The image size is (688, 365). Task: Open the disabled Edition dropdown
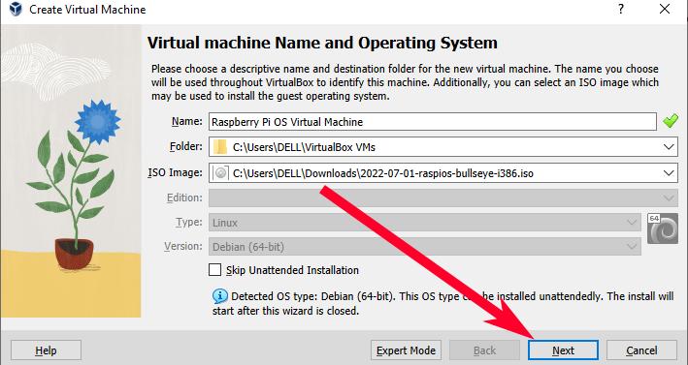click(443, 198)
